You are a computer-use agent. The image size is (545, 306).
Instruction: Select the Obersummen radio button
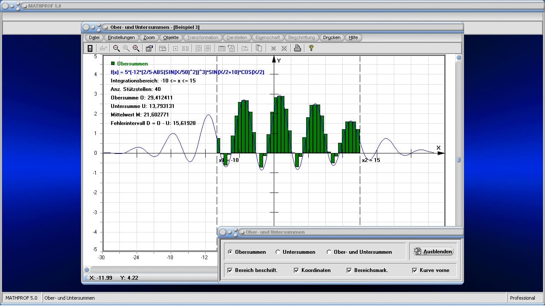[230, 252]
